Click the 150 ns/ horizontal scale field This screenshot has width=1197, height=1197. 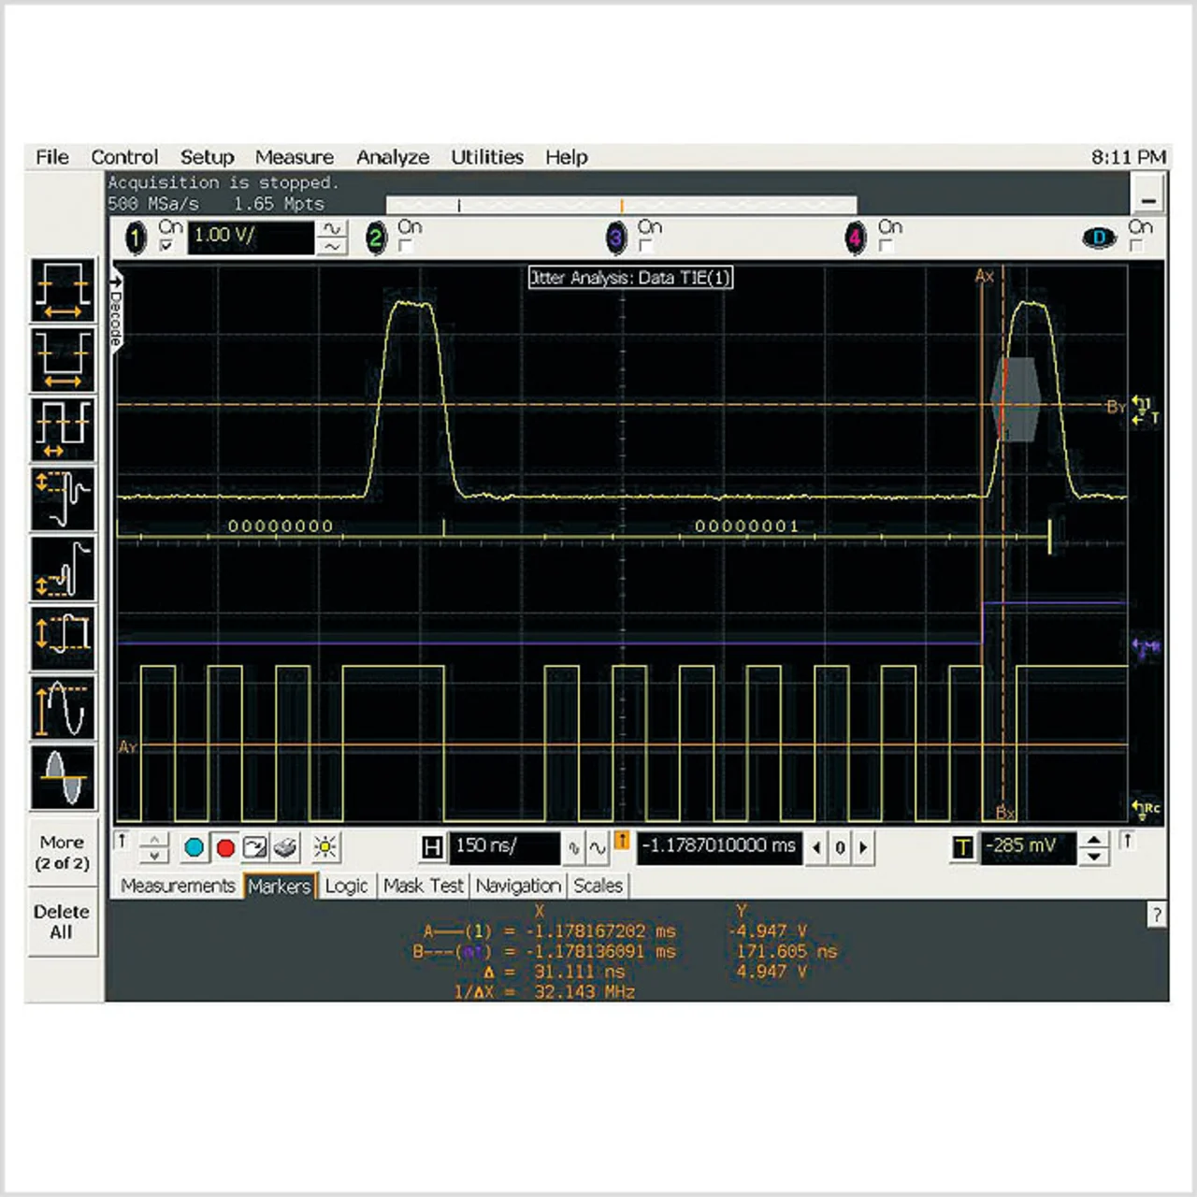pyautogui.click(x=503, y=847)
